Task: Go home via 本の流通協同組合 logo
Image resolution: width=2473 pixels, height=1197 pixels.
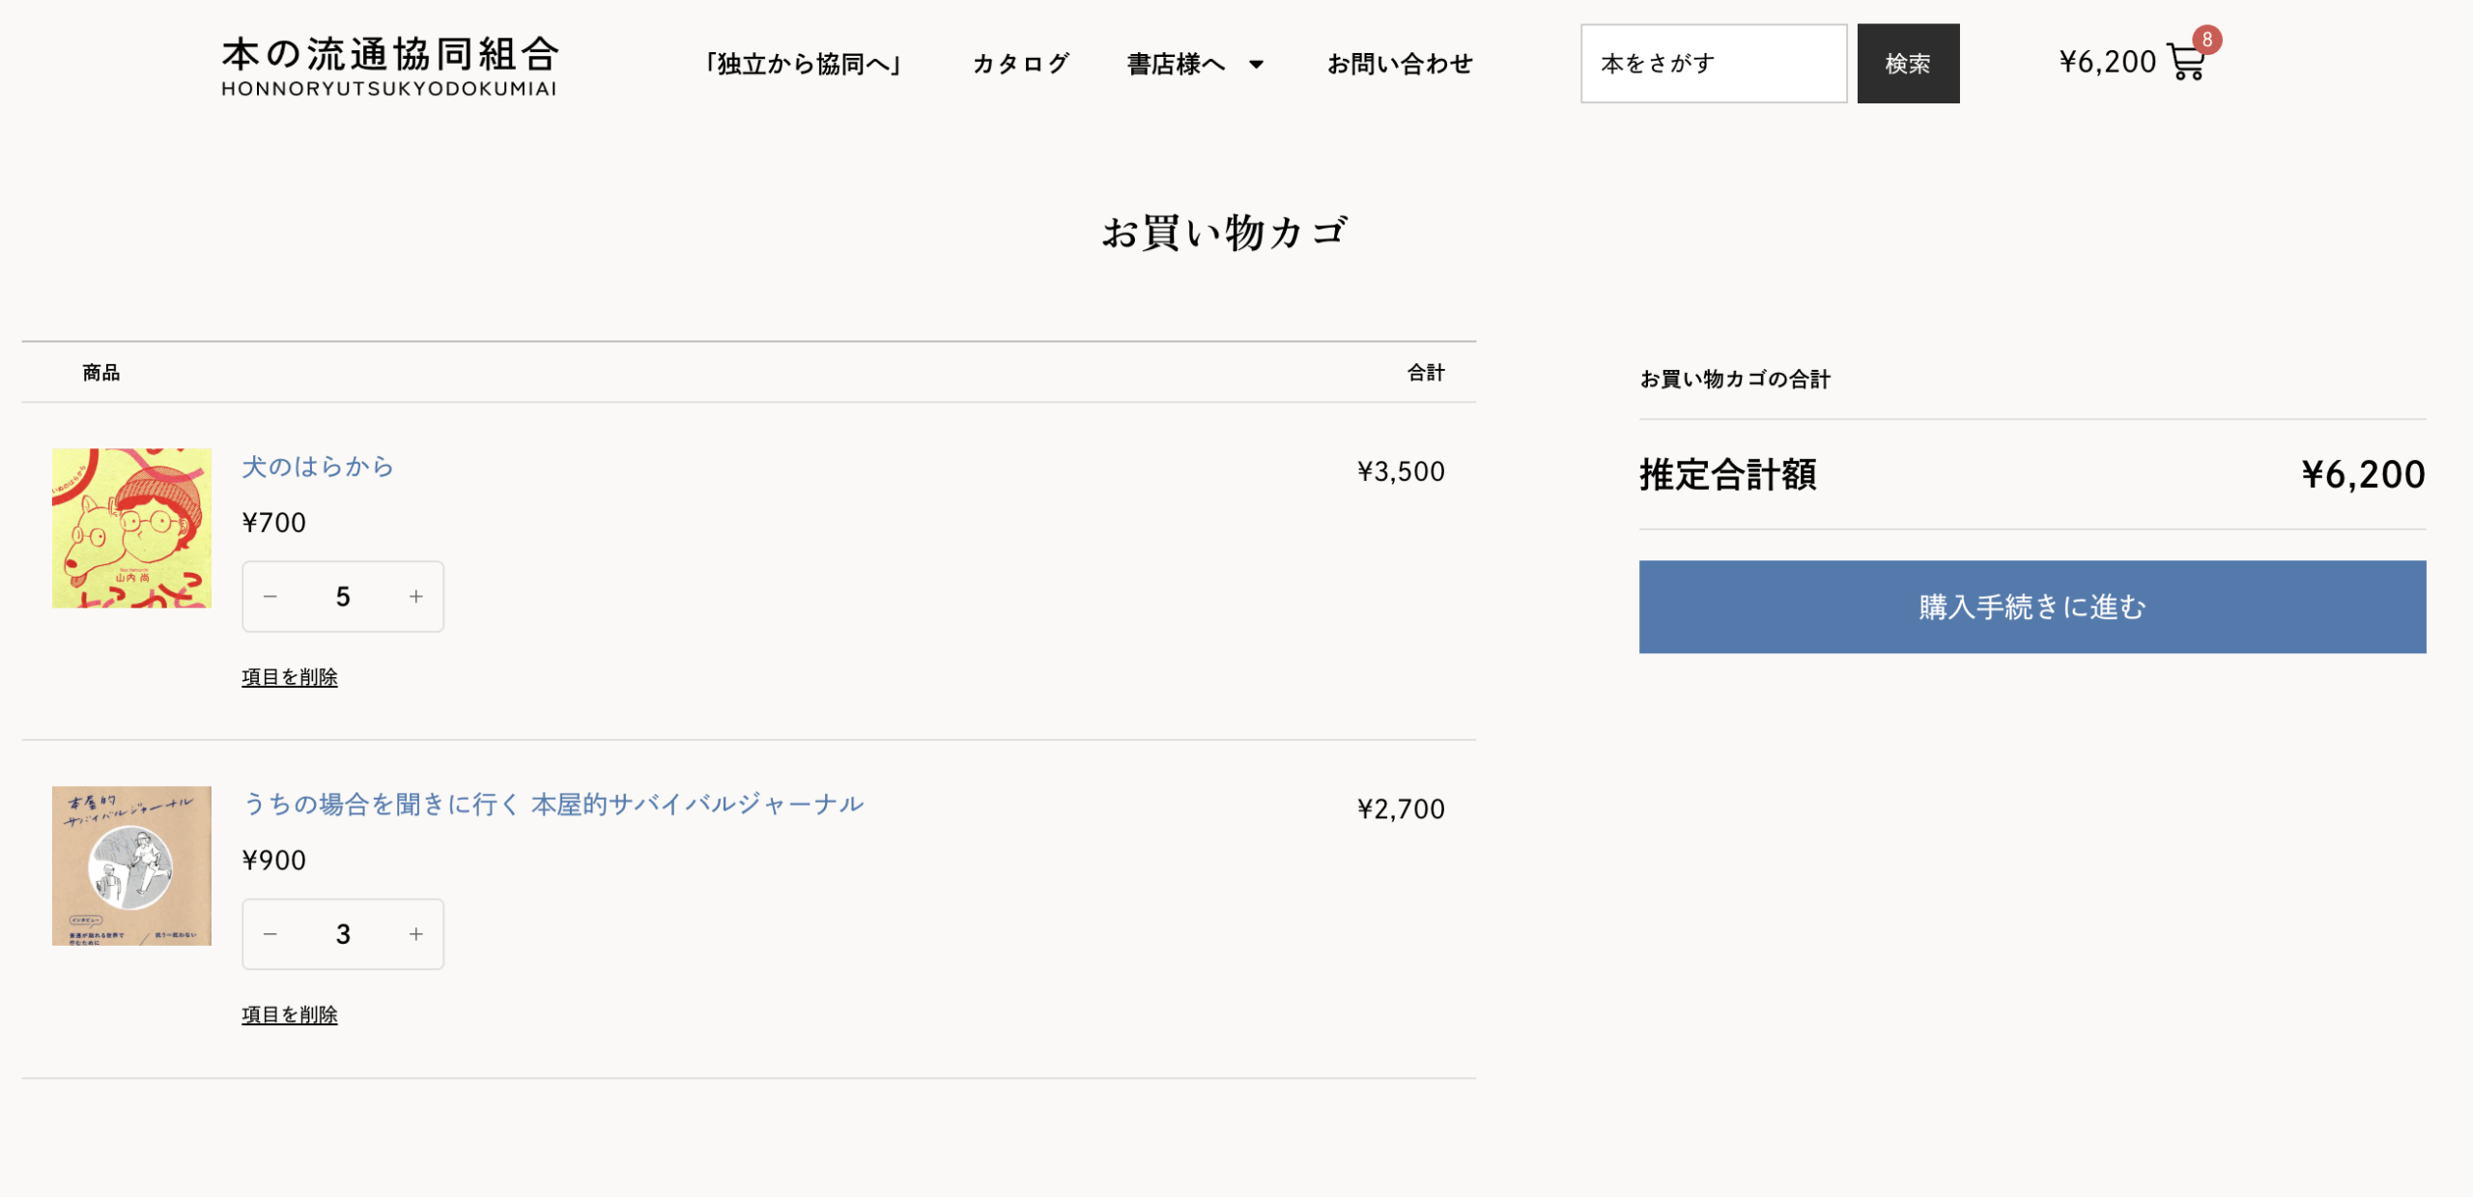Action: pyautogui.click(x=389, y=66)
